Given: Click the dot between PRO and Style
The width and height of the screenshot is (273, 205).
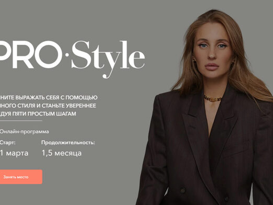Looking at the screenshot, I should tap(67, 55).
